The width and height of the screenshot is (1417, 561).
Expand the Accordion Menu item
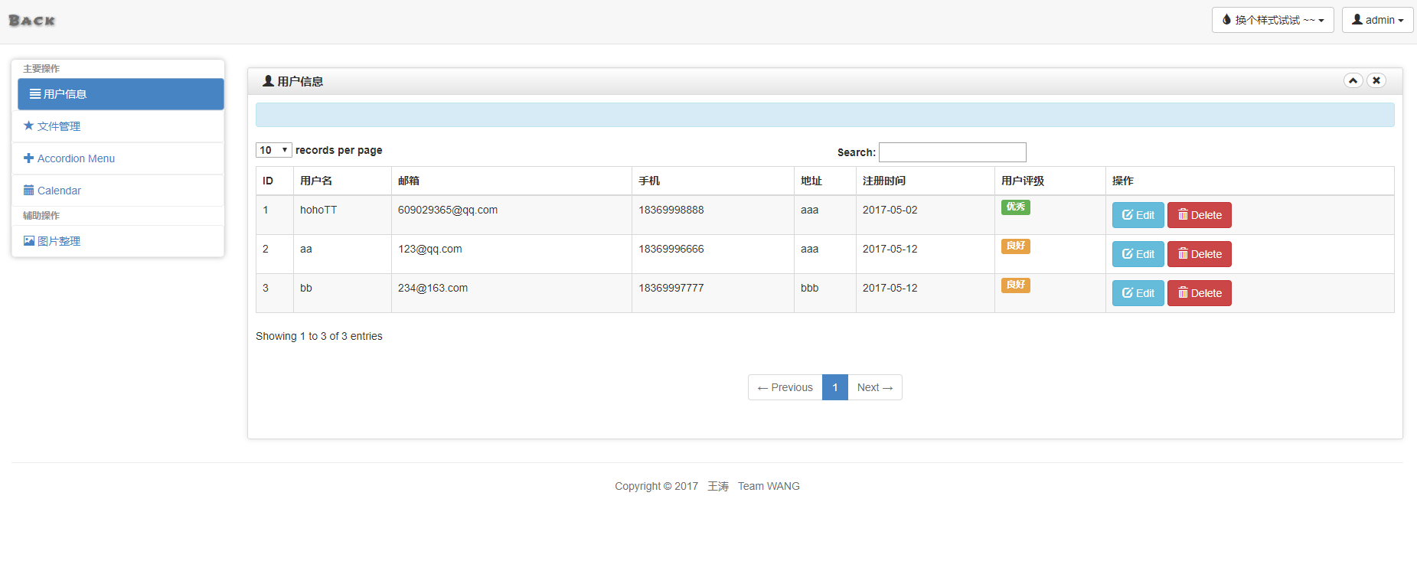coord(118,158)
